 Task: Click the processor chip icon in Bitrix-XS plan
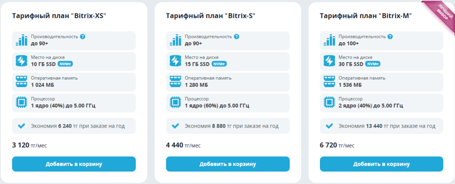pyautogui.click(x=21, y=102)
